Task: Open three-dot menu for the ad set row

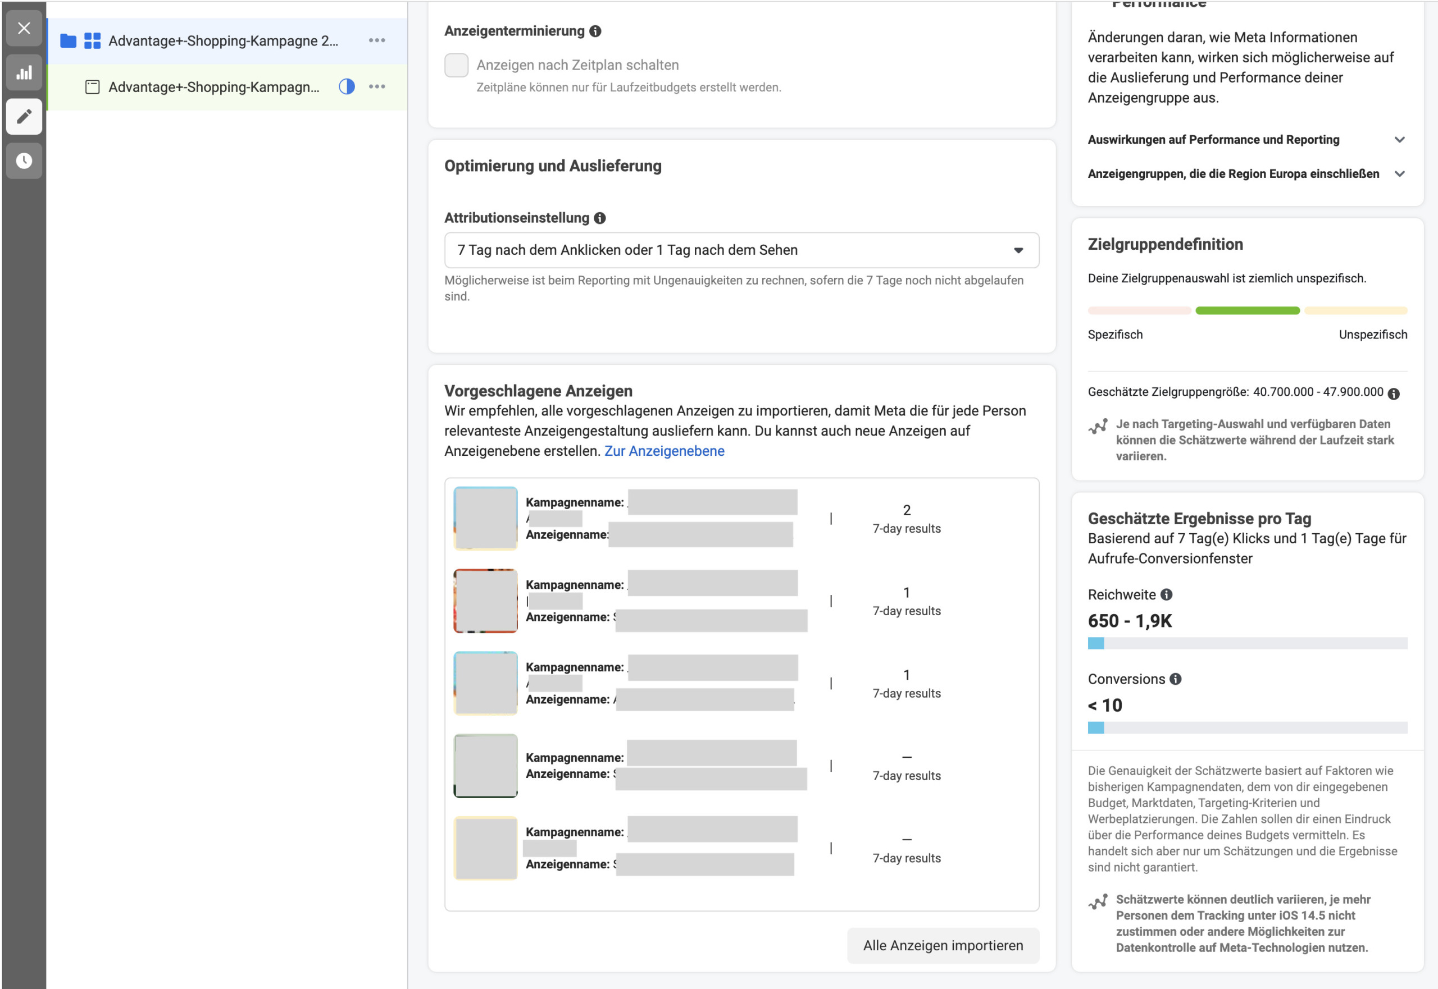Action: pos(377,87)
